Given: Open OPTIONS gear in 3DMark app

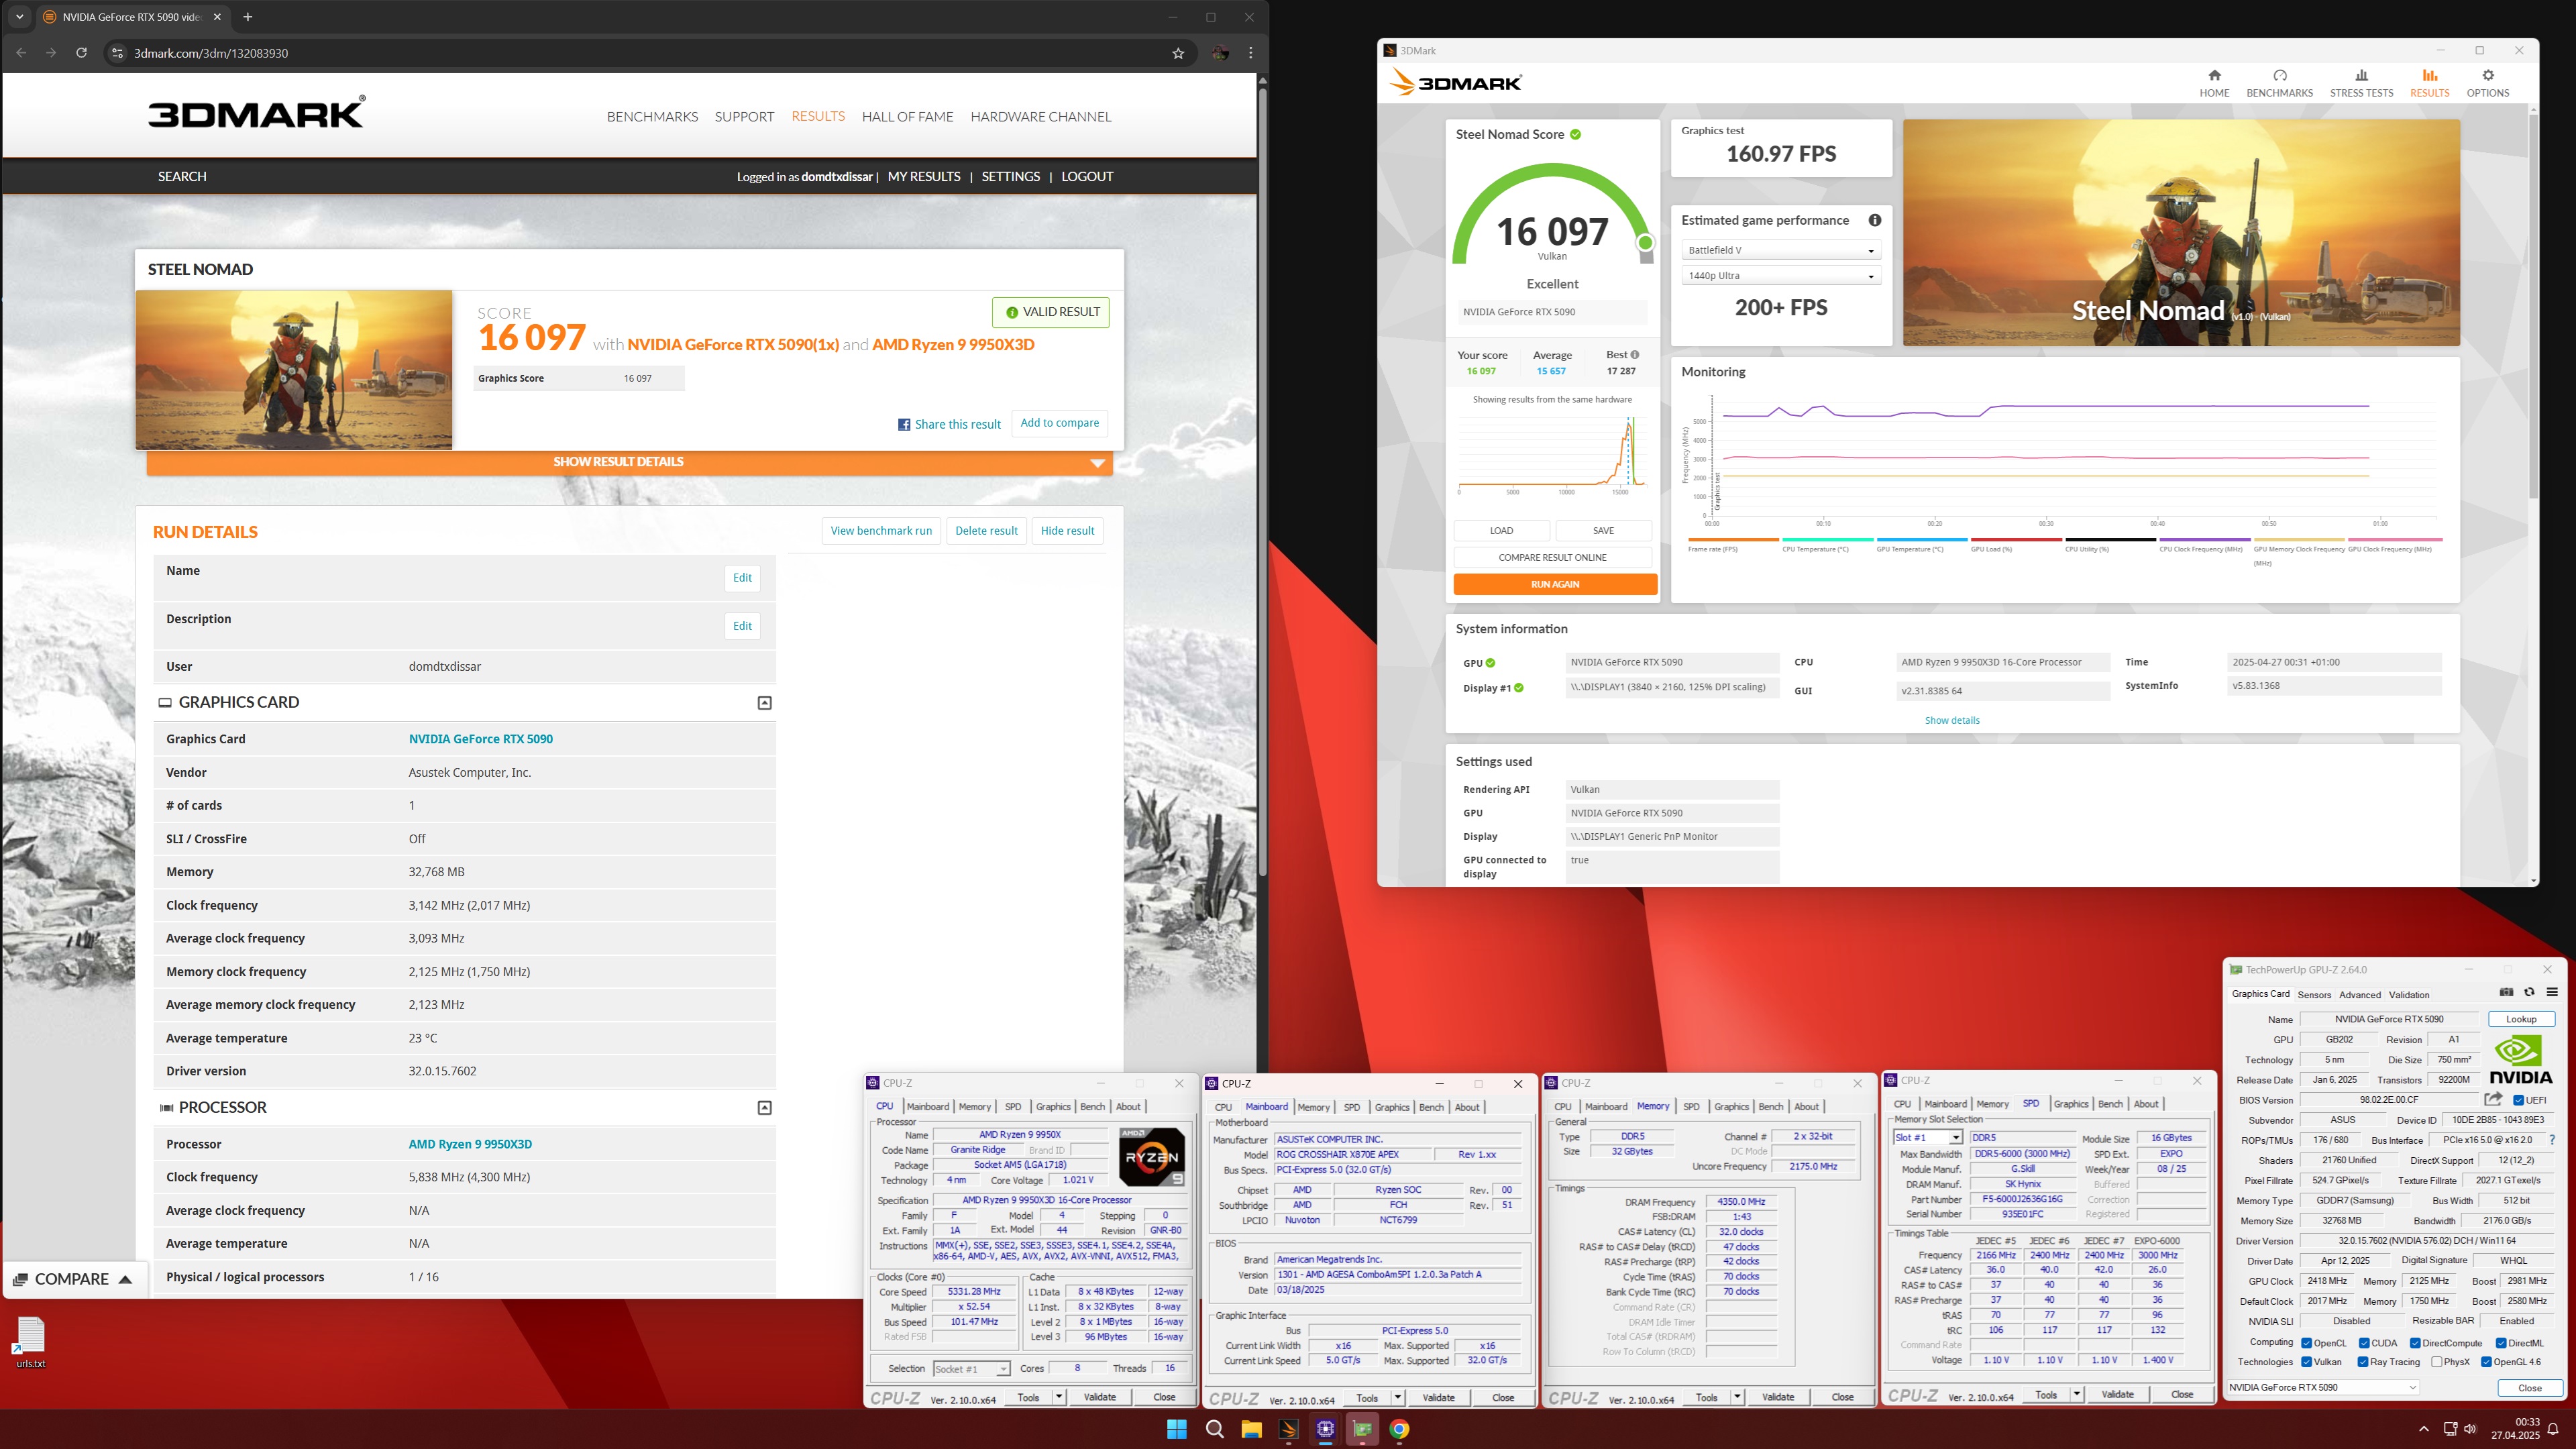Looking at the screenshot, I should (2487, 83).
